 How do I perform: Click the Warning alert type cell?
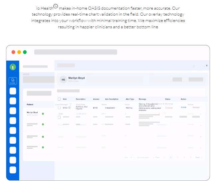(x=129, y=108)
